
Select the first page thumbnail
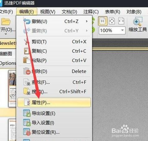pyautogui.click(x=12, y=89)
